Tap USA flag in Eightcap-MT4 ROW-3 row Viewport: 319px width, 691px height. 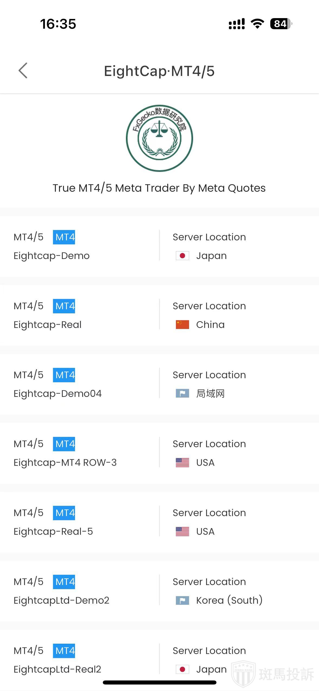182,463
